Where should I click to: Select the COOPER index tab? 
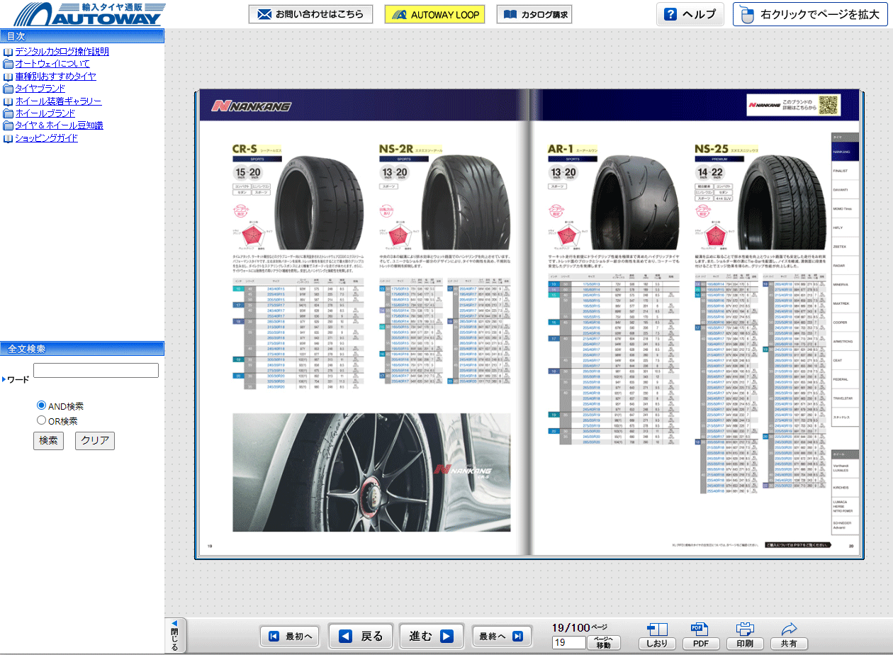(x=845, y=323)
